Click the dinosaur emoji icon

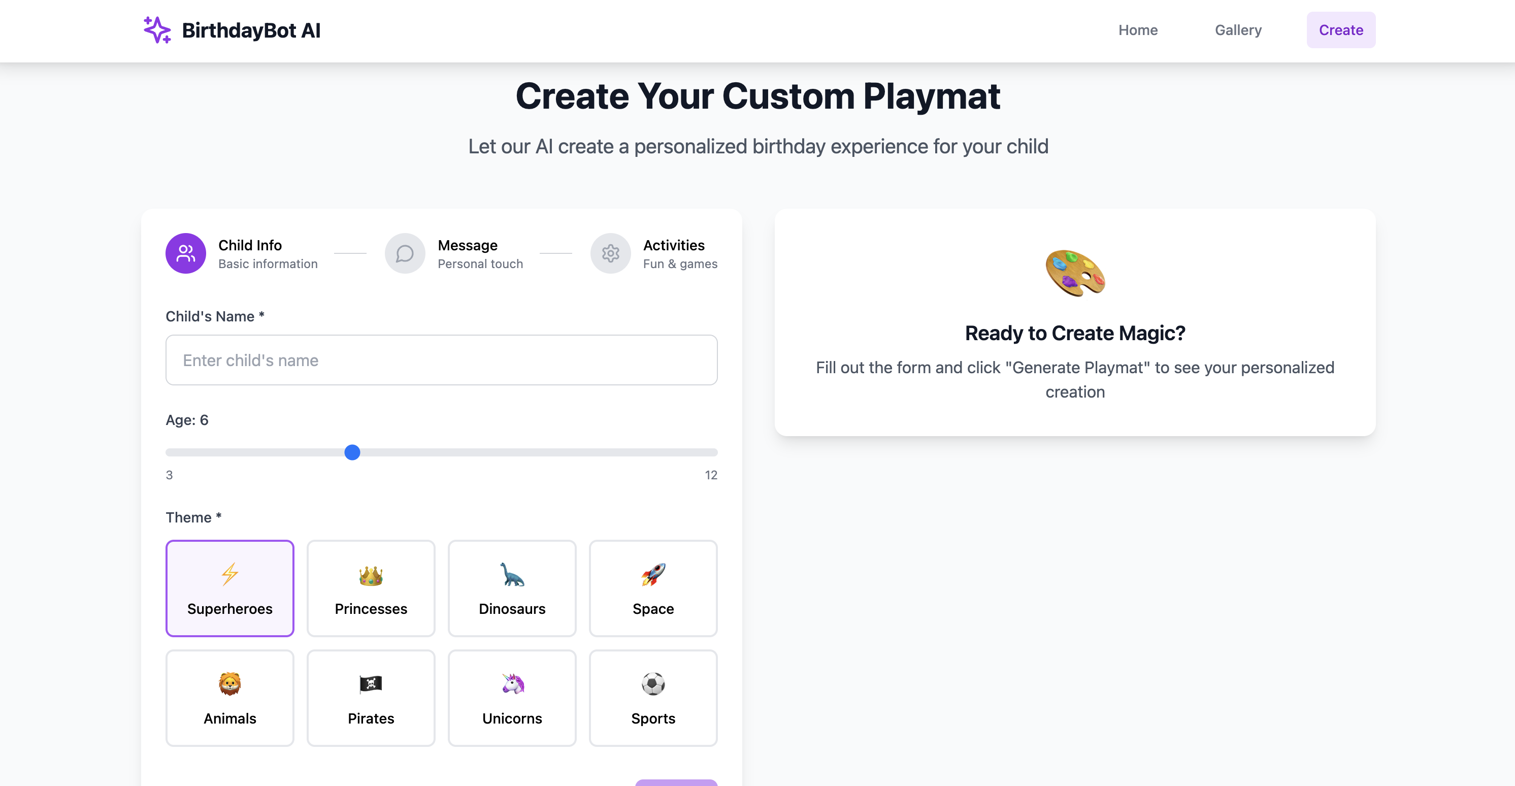point(512,574)
